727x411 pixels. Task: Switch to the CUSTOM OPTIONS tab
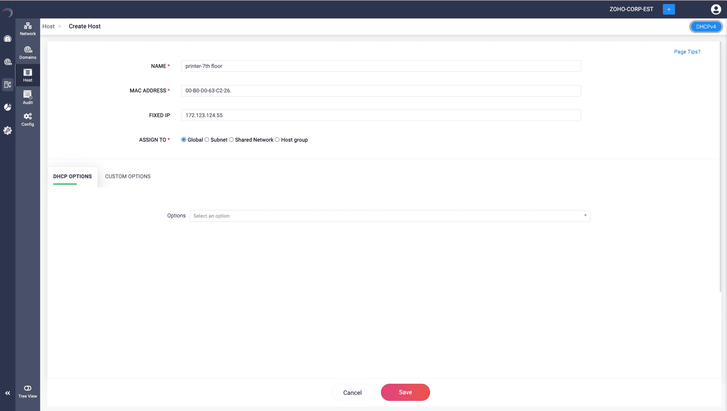pos(128,177)
